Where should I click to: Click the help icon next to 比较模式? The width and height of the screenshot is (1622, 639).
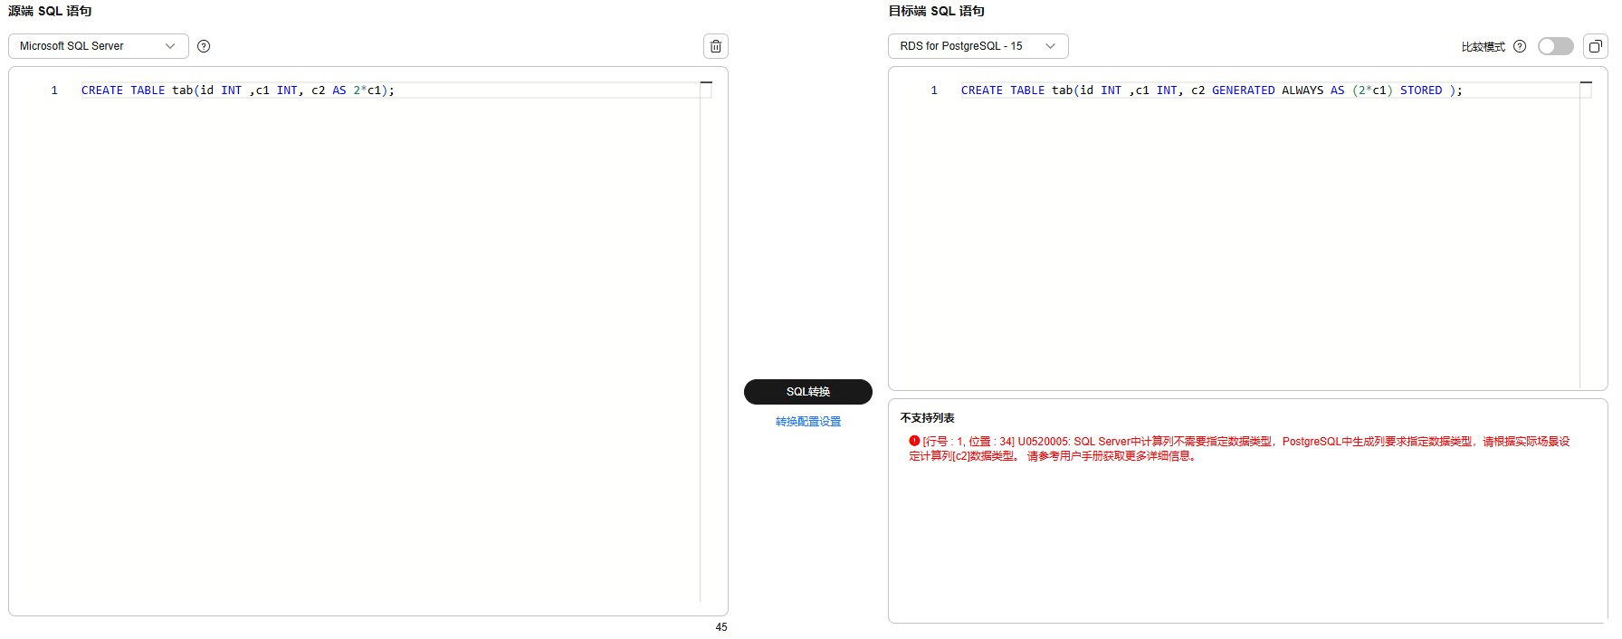1520,46
